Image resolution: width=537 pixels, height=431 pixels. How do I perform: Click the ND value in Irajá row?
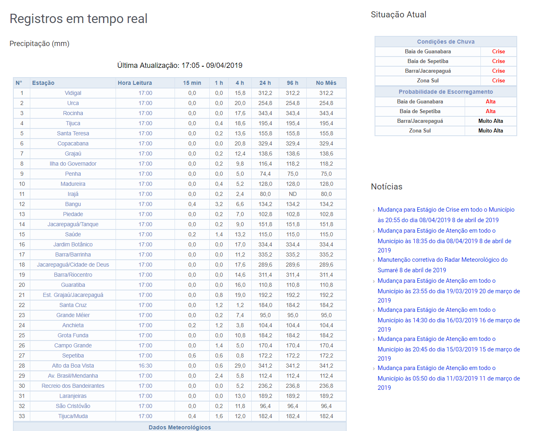tap(293, 194)
